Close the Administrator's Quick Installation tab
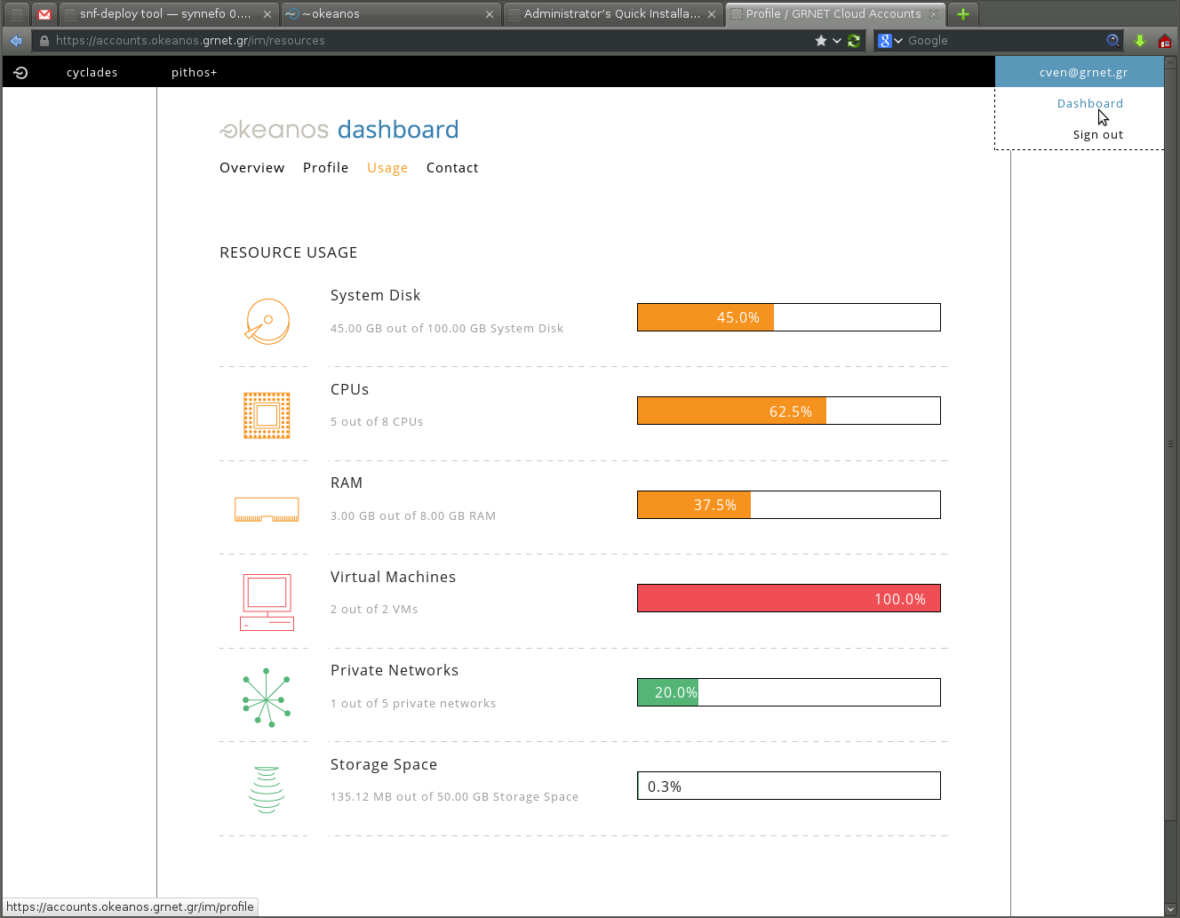This screenshot has height=918, width=1180. point(711,14)
